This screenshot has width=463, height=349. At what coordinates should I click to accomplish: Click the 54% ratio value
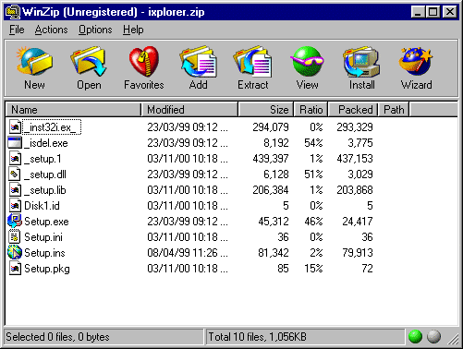(313, 143)
